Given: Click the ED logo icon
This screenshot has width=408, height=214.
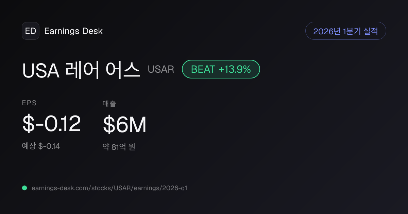Looking at the screenshot, I should tap(31, 31).
